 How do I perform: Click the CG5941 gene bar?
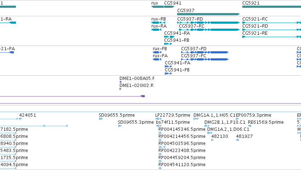(x=169, y=7)
